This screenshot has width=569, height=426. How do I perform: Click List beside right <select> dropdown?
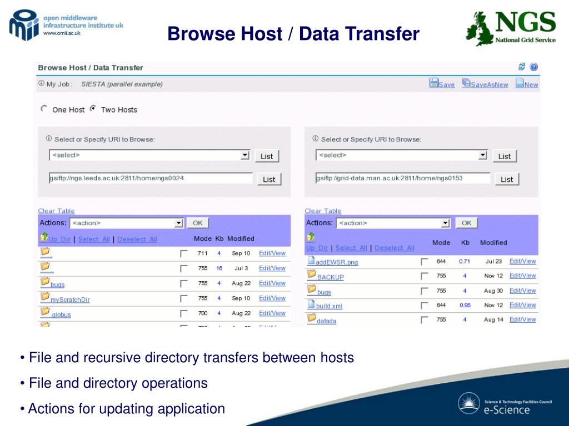coord(505,156)
